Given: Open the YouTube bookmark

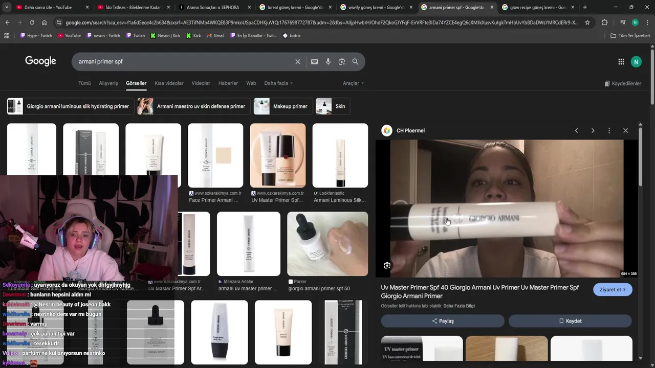Looking at the screenshot, I should point(69,36).
